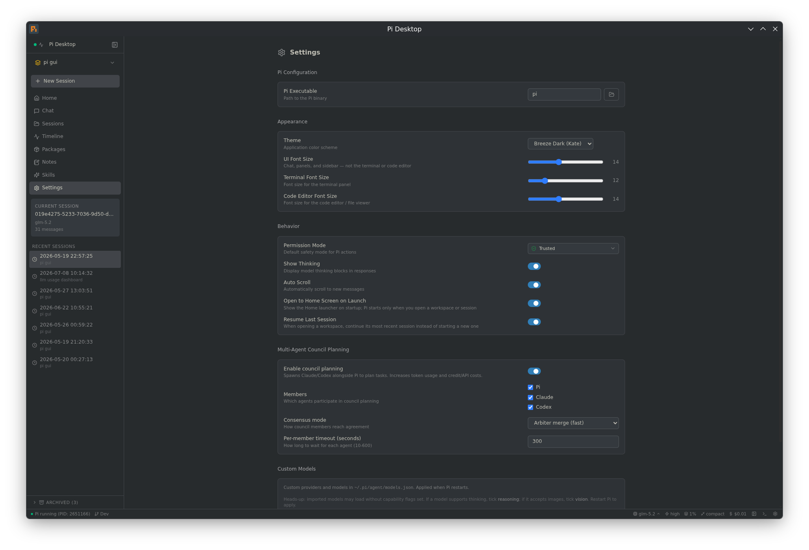Click the Per-member timeout input field
This screenshot has height=550, width=809.
click(x=573, y=442)
